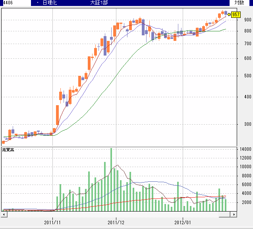Click the 700 price axis label
This screenshot has height=229, width=253.
[x=248, y=44]
